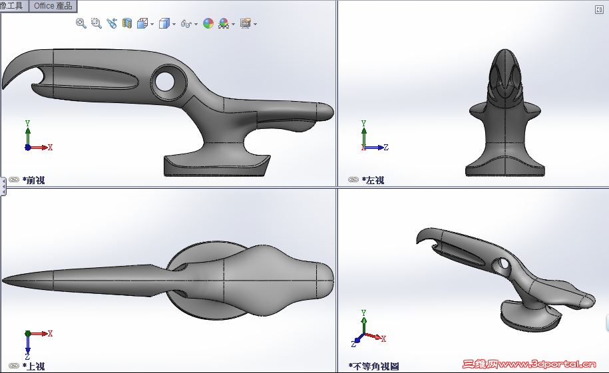
Task: Click the XY triad in the front view
Action: (x=38, y=136)
